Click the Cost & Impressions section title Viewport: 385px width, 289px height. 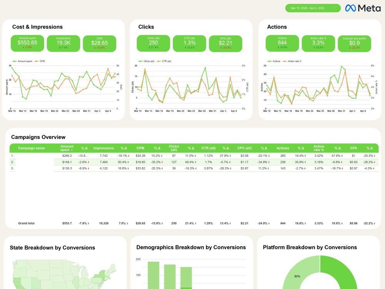click(x=37, y=27)
